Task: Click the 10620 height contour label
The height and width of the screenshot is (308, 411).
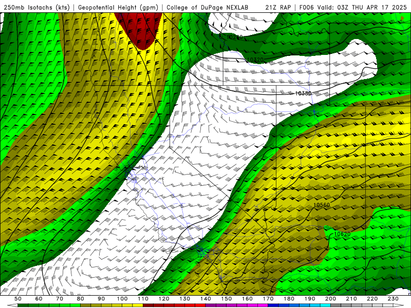Action: 342,234
